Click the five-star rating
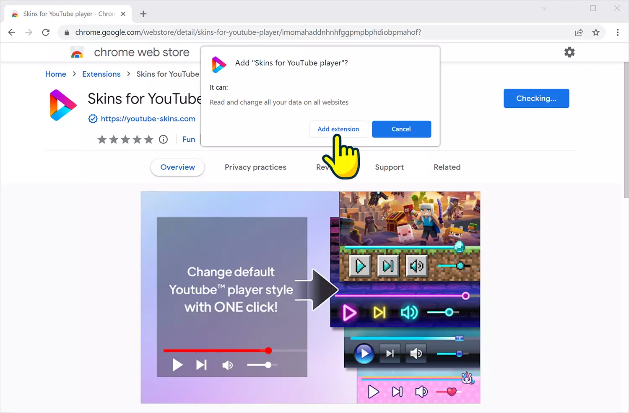This screenshot has width=629, height=413. 125,139
